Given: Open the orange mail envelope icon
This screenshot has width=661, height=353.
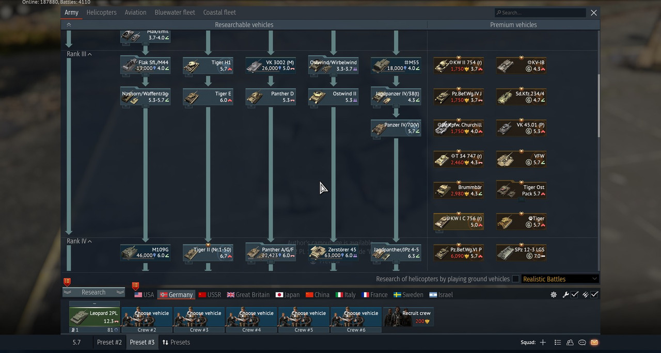Looking at the screenshot, I should click(x=594, y=342).
